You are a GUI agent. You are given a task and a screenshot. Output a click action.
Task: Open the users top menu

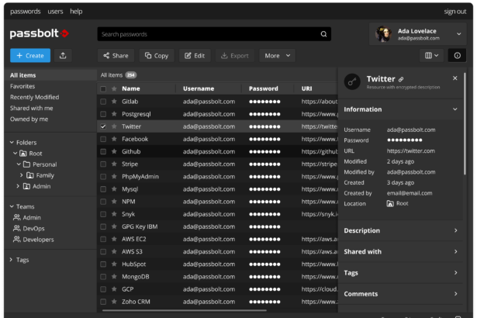click(x=55, y=12)
